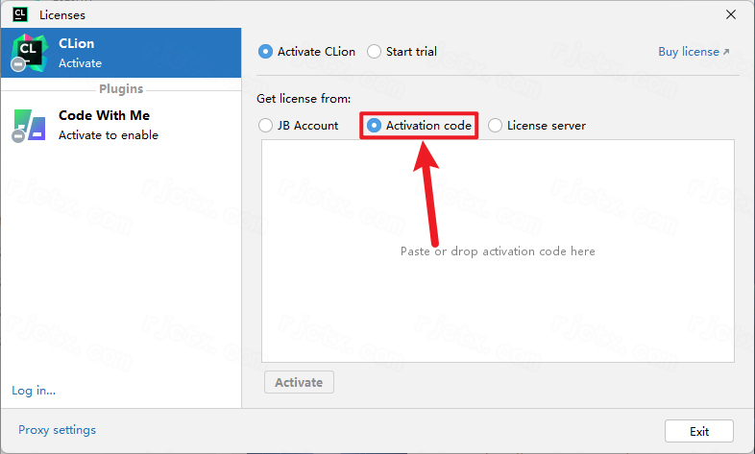Click inside the activation code text area
The image size is (755, 454).
coord(498,251)
